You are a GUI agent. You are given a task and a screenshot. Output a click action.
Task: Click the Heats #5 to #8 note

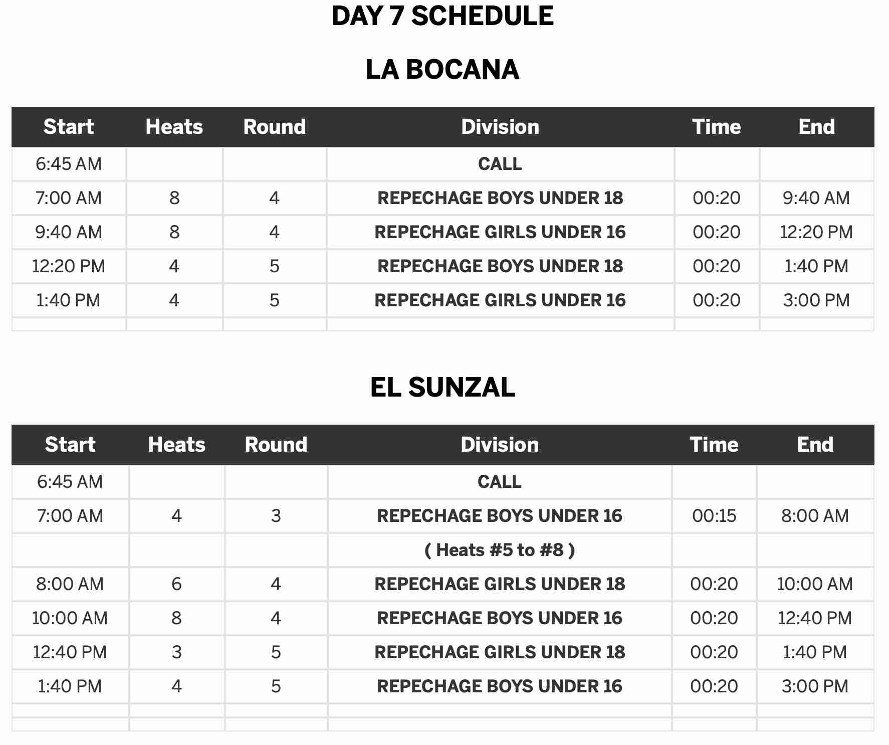(x=500, y=550)
